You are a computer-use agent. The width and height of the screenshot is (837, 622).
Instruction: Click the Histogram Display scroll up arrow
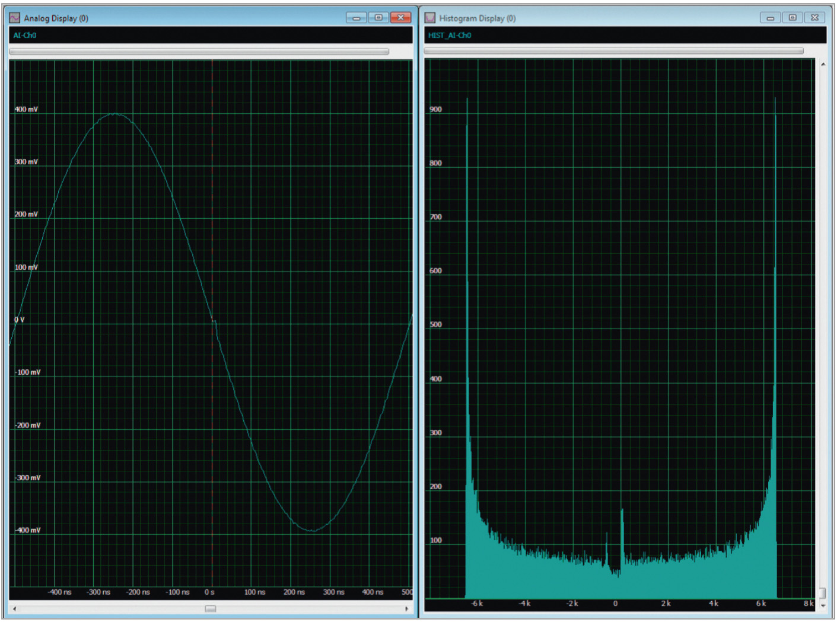[823, 64]
